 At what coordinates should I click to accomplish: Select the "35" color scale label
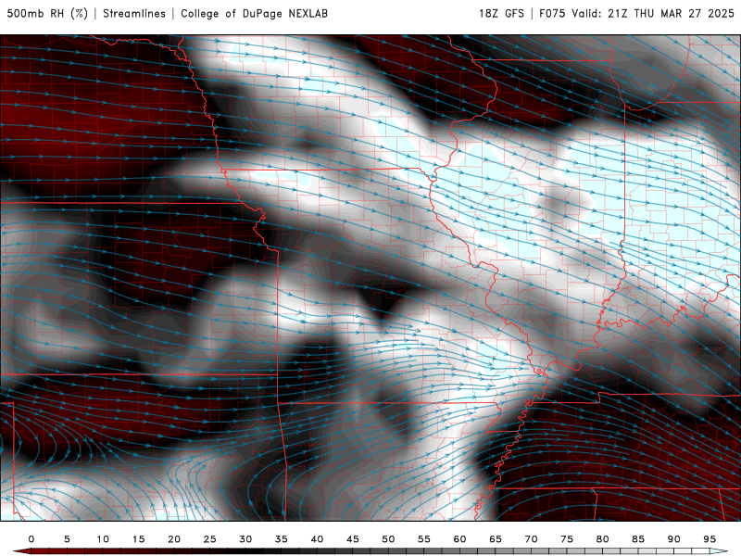coord(282,539)
